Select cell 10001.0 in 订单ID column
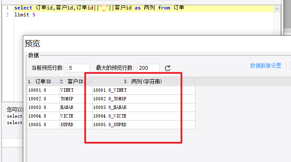The width and height of the screenshot is (291, 162). [44, 90]
